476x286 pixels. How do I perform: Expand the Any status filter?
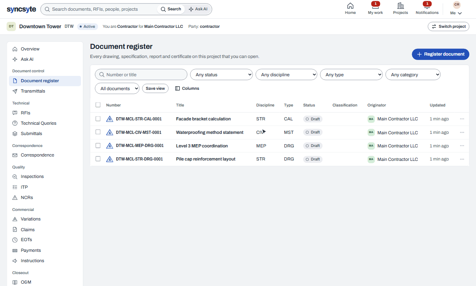(221, 75)
